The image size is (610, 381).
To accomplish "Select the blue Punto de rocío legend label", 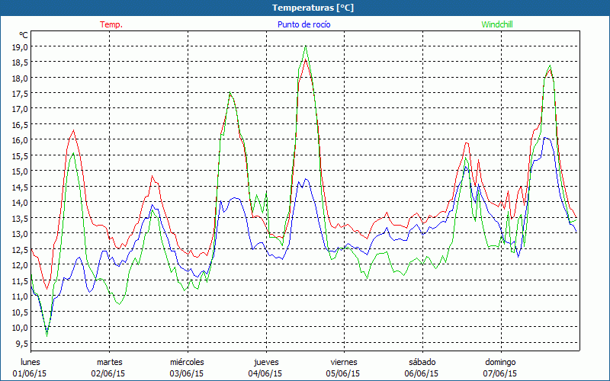I will [x=303, y=24].
